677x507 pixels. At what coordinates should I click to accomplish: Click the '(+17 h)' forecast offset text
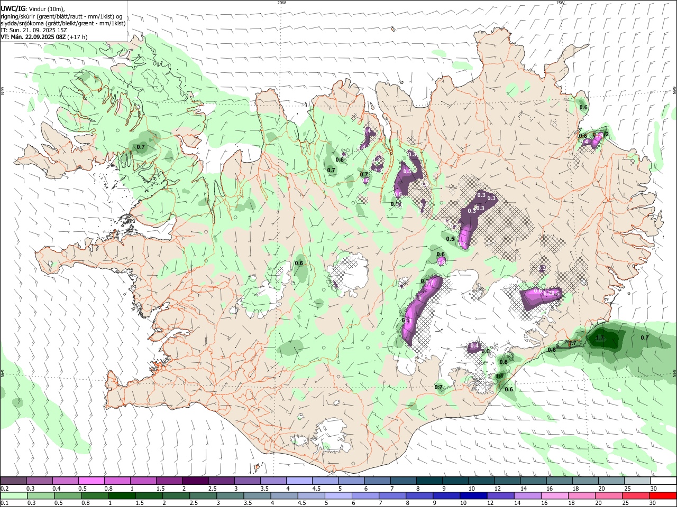click(x=78, y=37)
